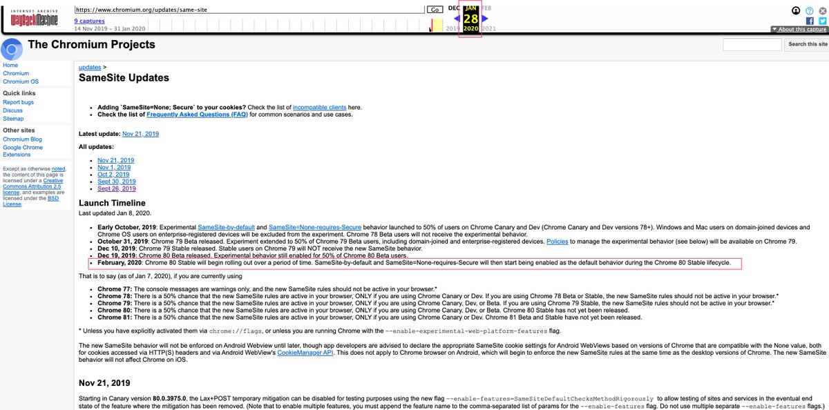Open the Wayback Machine logo
The image size is (829, 410).
34,18
